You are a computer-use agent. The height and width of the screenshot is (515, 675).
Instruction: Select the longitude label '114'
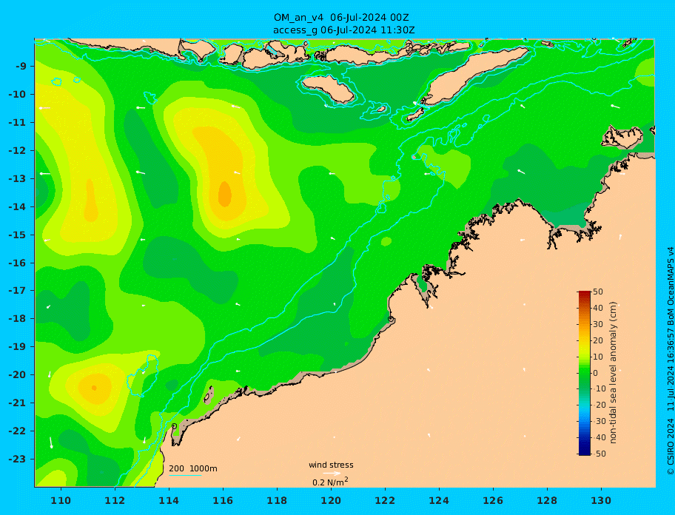(169, 500)
